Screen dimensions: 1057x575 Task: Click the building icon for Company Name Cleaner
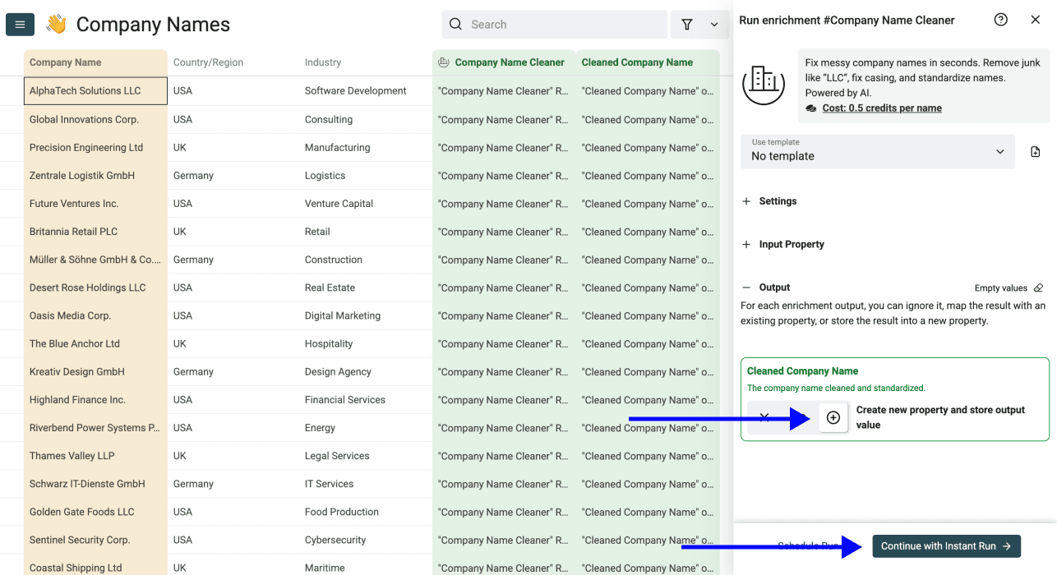click(x=764, y=82)
